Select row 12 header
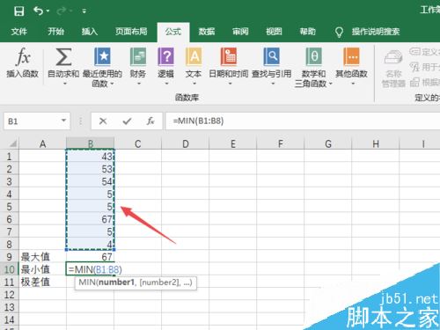The image size is (440, 330). pyautogui.click(x=9, y=295)
